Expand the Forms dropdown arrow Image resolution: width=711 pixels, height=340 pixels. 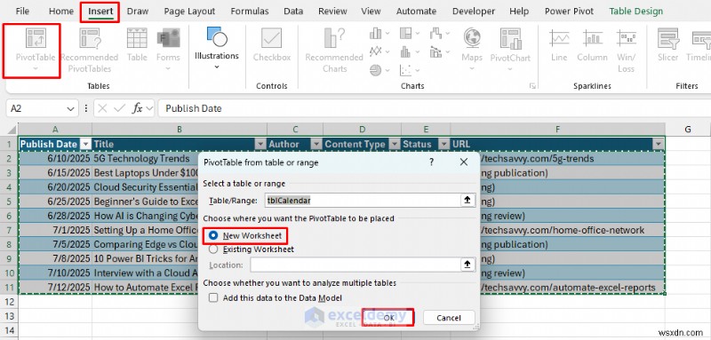pyautogui.click(x=168, y=69)
